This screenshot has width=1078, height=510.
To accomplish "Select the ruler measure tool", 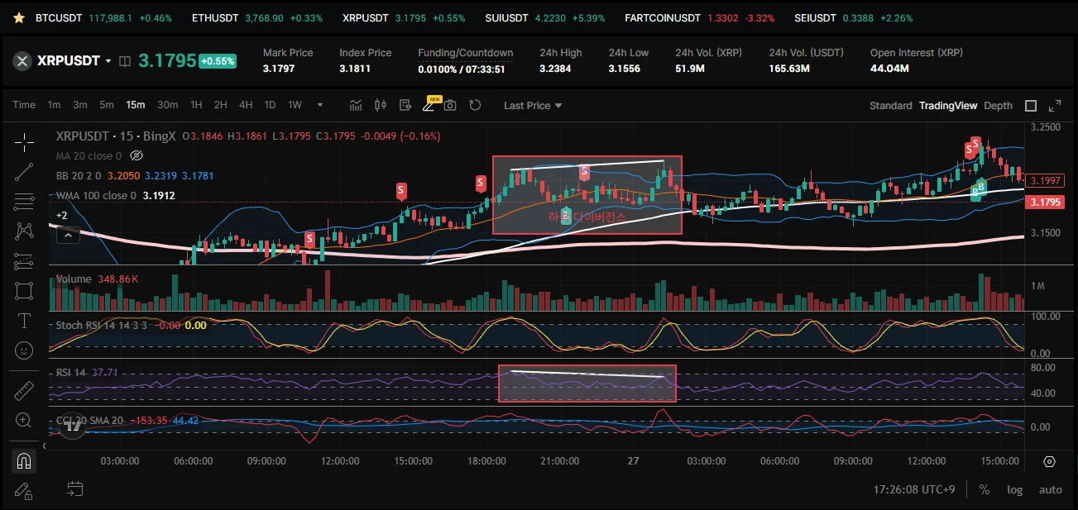I will coord(24,391).
